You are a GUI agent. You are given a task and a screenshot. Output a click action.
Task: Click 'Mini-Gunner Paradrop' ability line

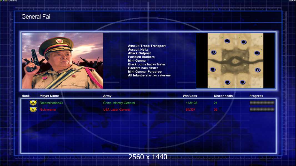click(145, 72)
